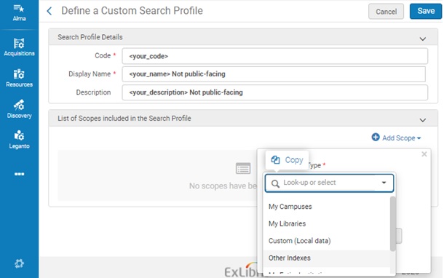
Task: Toggle the scope type dropdown arrow
Action: click(x=384, y=183)
